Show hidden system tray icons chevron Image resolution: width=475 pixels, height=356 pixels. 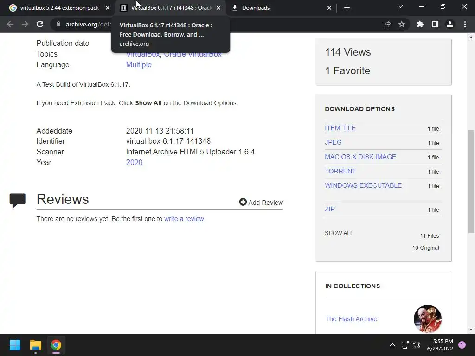392,345
